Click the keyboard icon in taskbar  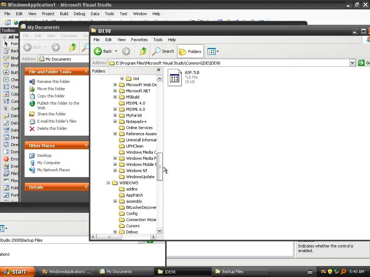tap(310, 272)
